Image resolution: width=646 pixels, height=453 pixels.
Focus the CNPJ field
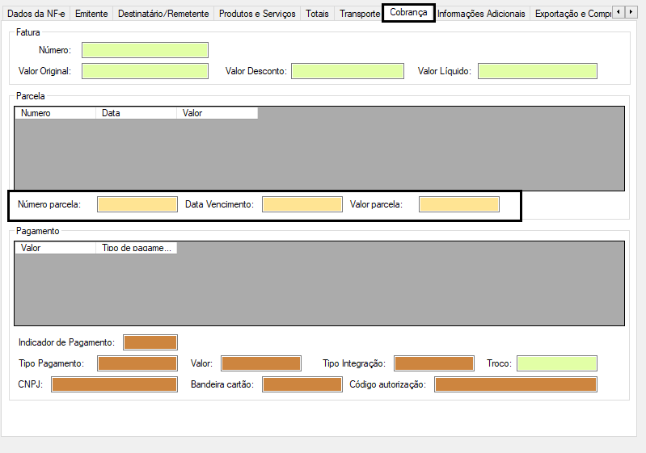point(114,384)
